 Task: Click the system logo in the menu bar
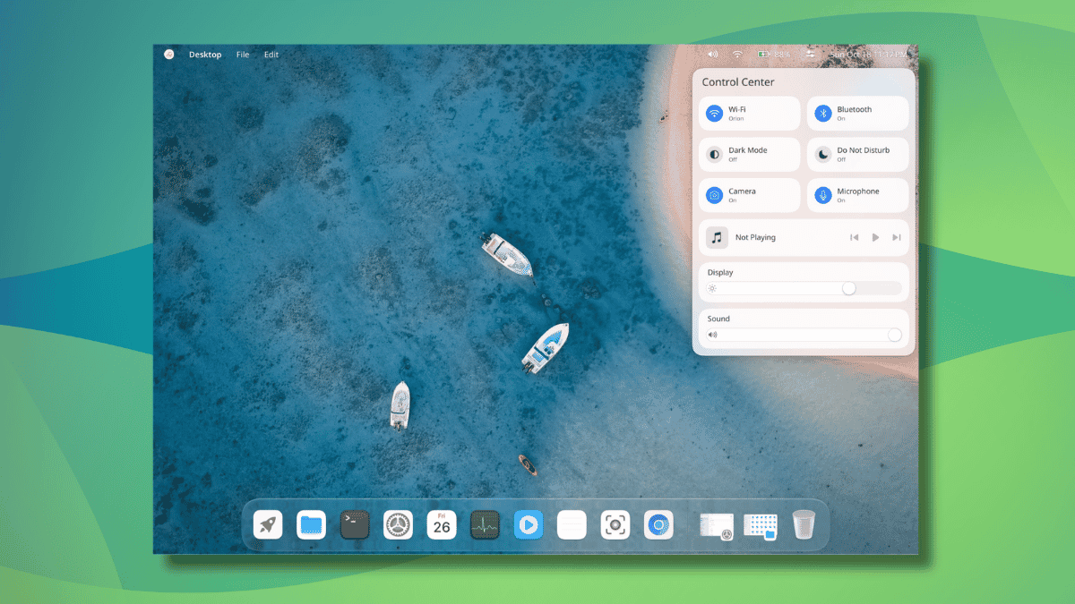tap(169, 55)
